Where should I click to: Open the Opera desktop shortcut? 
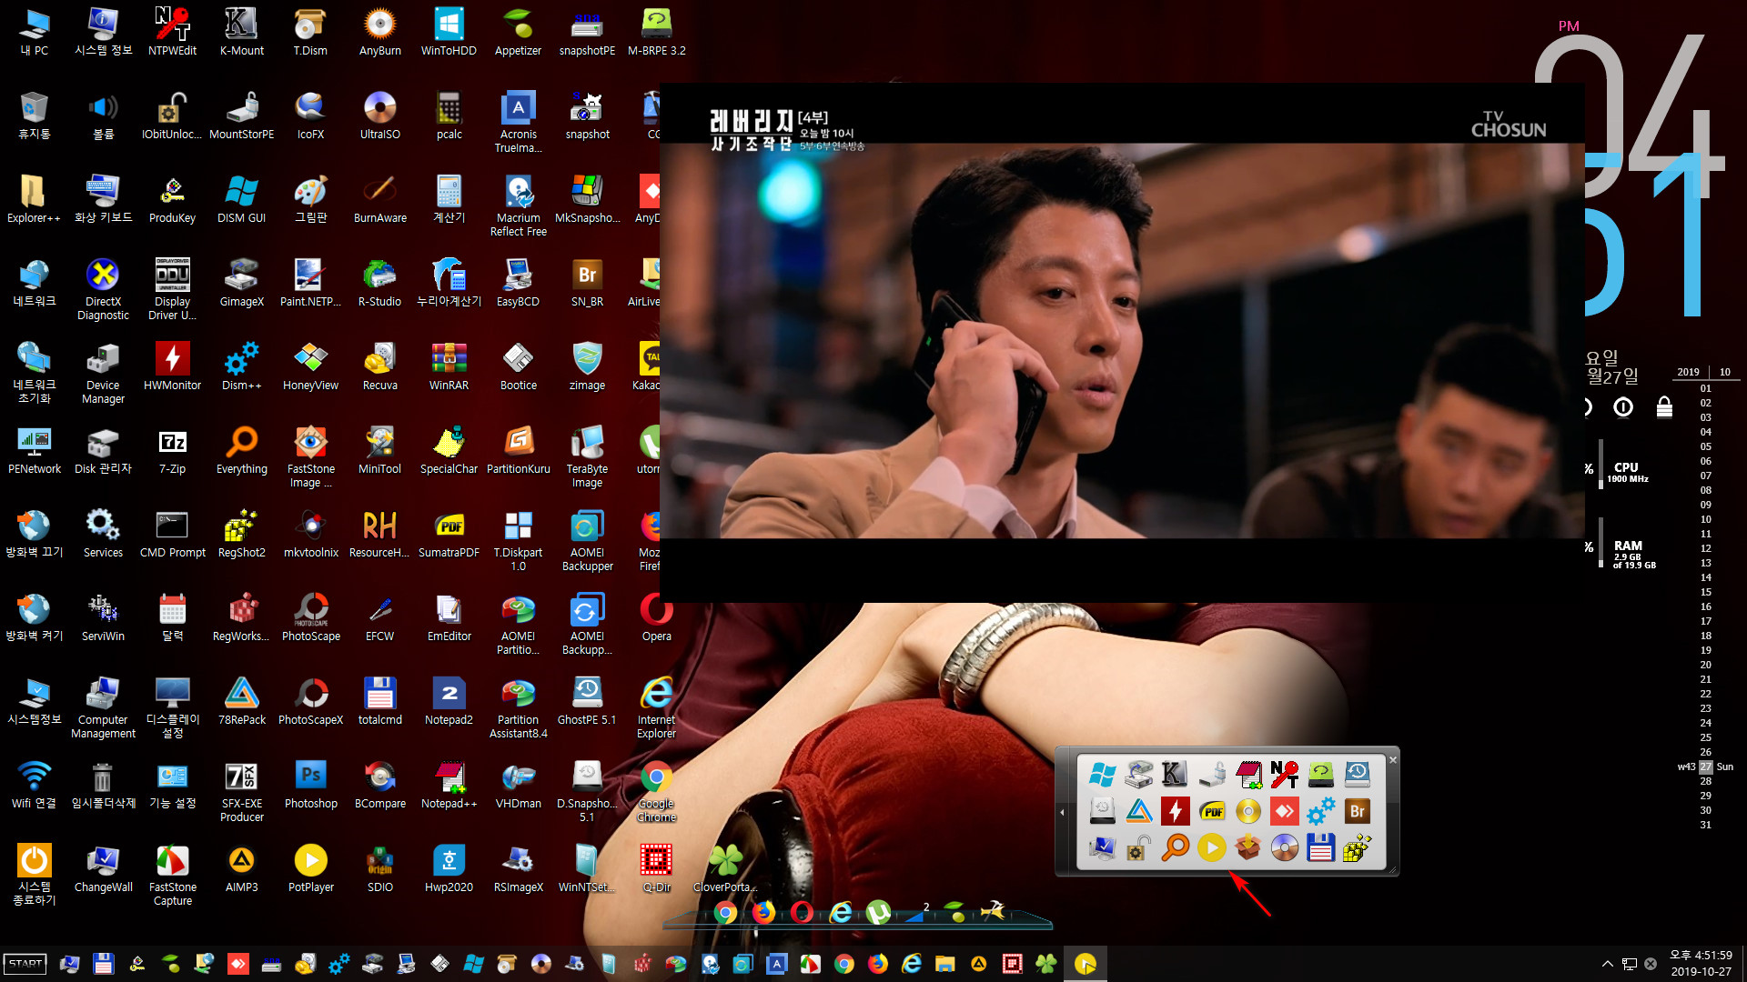pyautogui.click(x=656, y=617)
